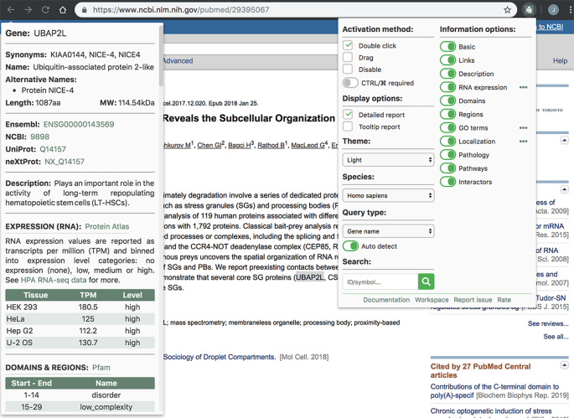This screenshot has height=418, width=574.
Task: Open the Query type dropdown Gene name
Action: 389,231
